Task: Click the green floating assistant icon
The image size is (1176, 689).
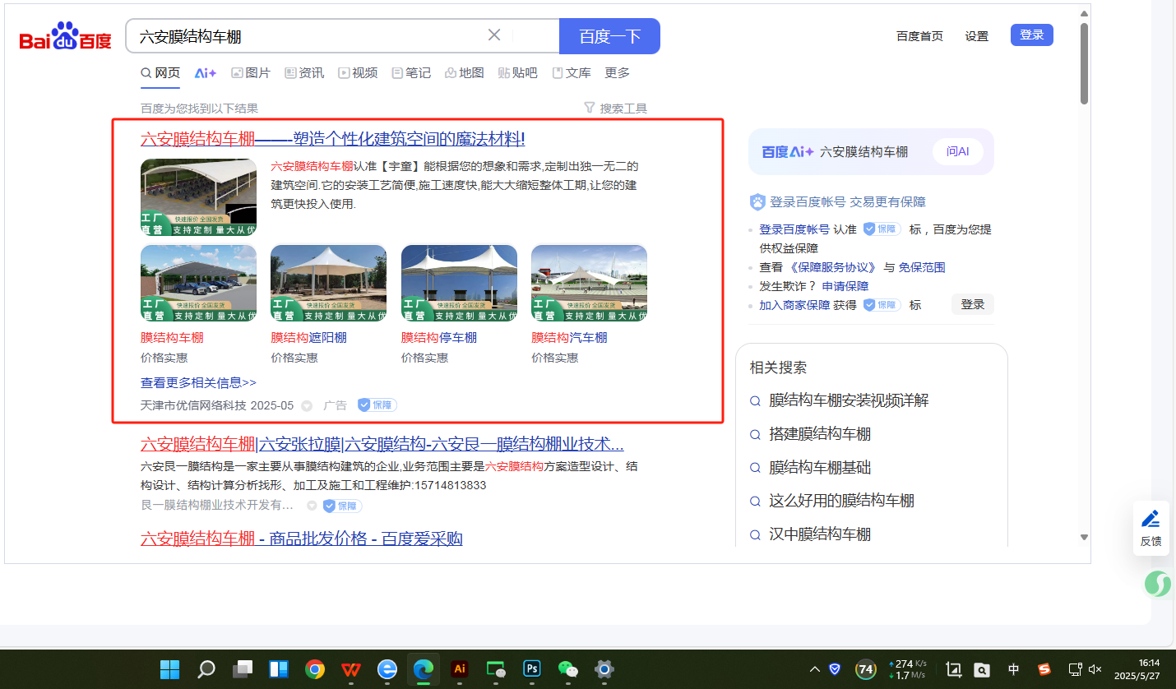Action: pos(1157,584)
